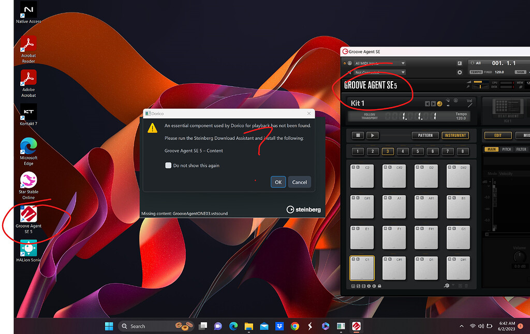Select pad group 3 button
530x334 pixels.
pyautogui.click(x=388, y=151)
